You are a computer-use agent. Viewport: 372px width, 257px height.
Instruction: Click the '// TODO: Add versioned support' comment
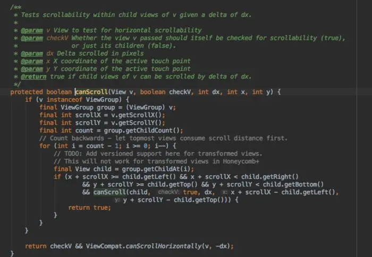158,154
